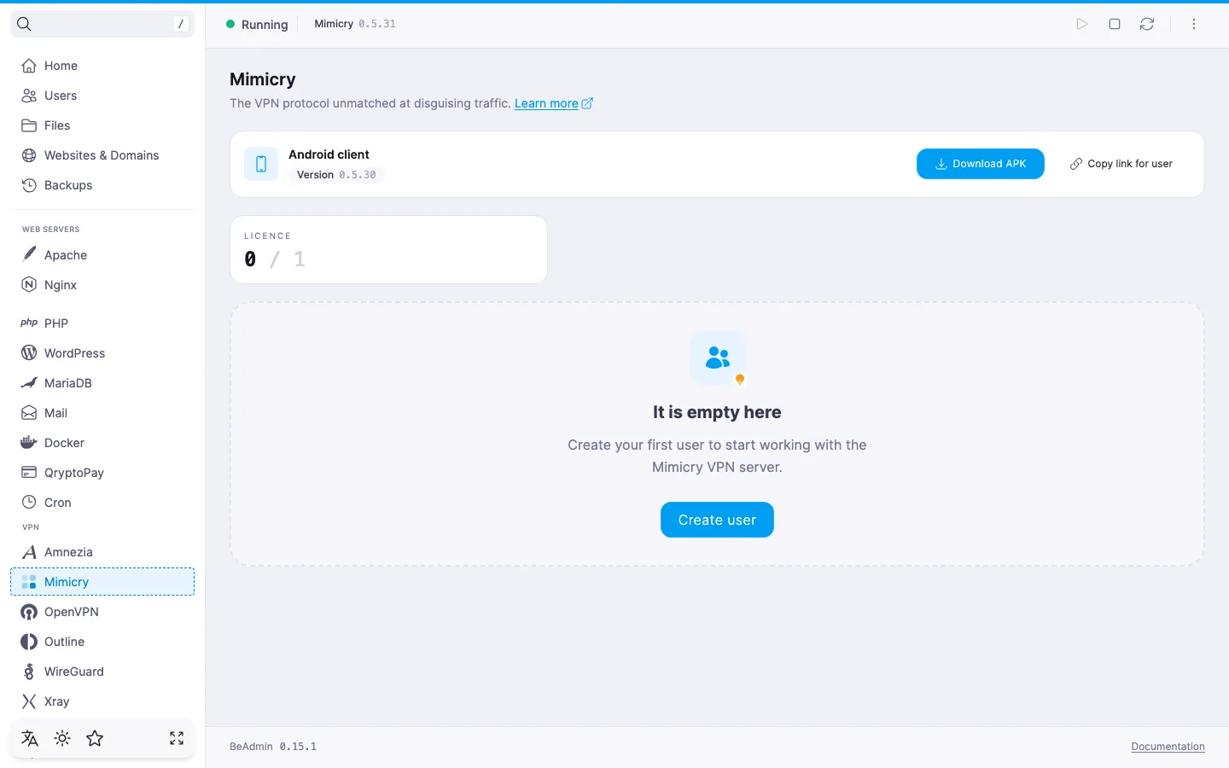Follow the Learn more link

point(553,103)
